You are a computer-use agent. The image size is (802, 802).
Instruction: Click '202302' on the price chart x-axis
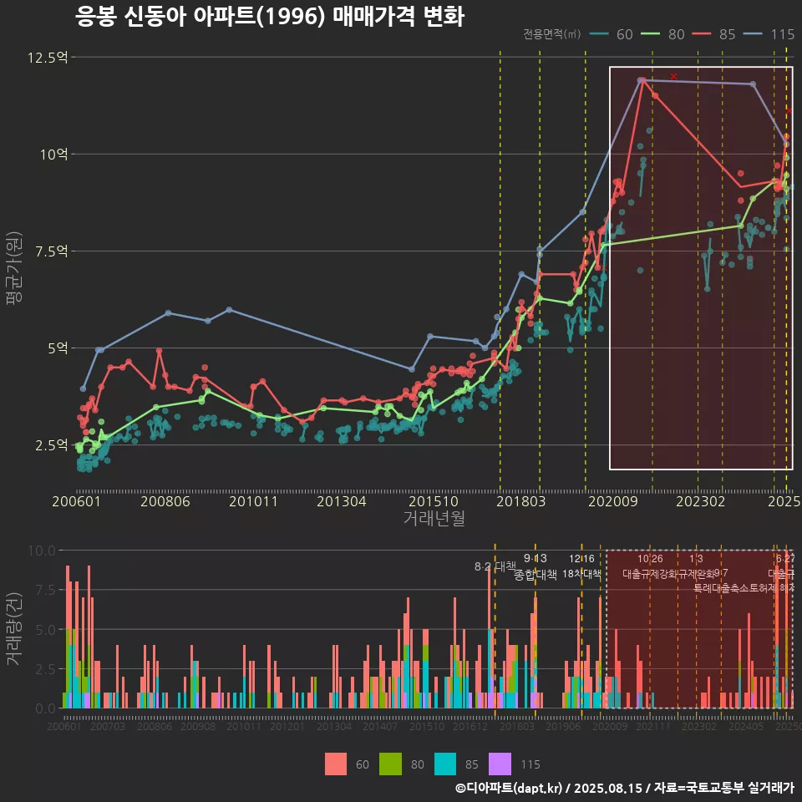(x=701, y=501)
